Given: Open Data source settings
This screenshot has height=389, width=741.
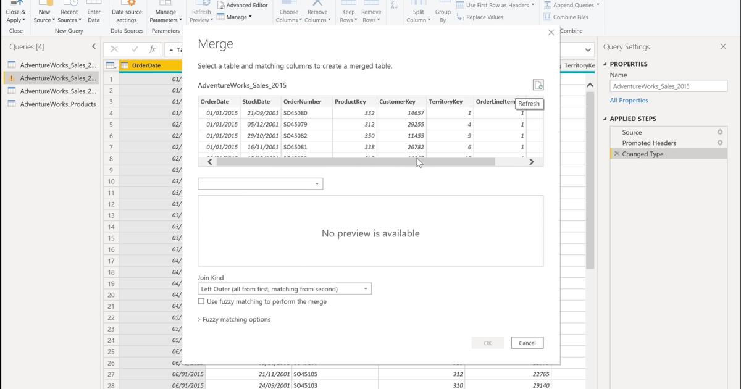Looking at the screenshot, I should tap(127, 12).
